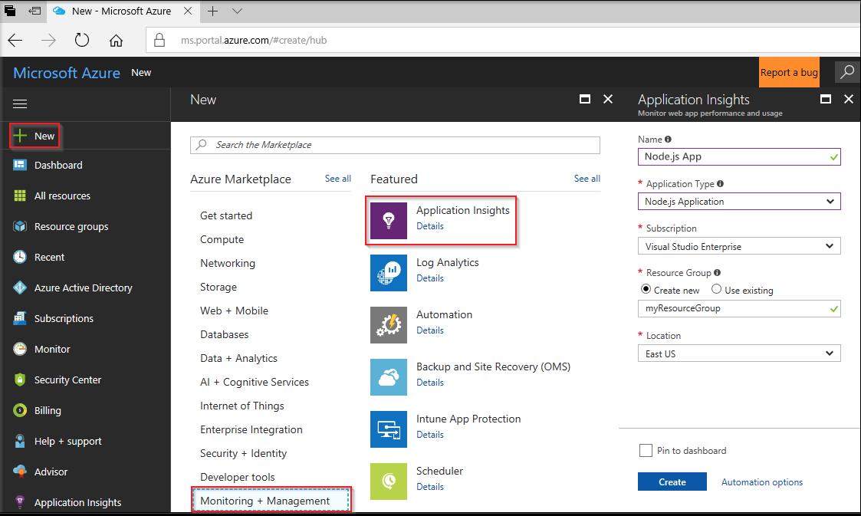Image resolution: width=861 pixels, height=516 pixels.
Task: Click the Resource Group info icon
Action: [x=717, y=273]
